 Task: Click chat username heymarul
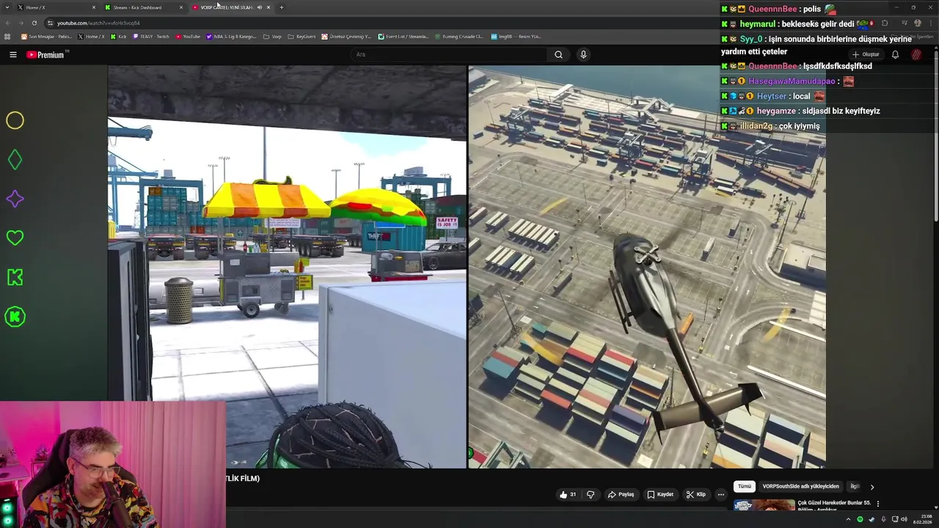(x=758, y=24)
